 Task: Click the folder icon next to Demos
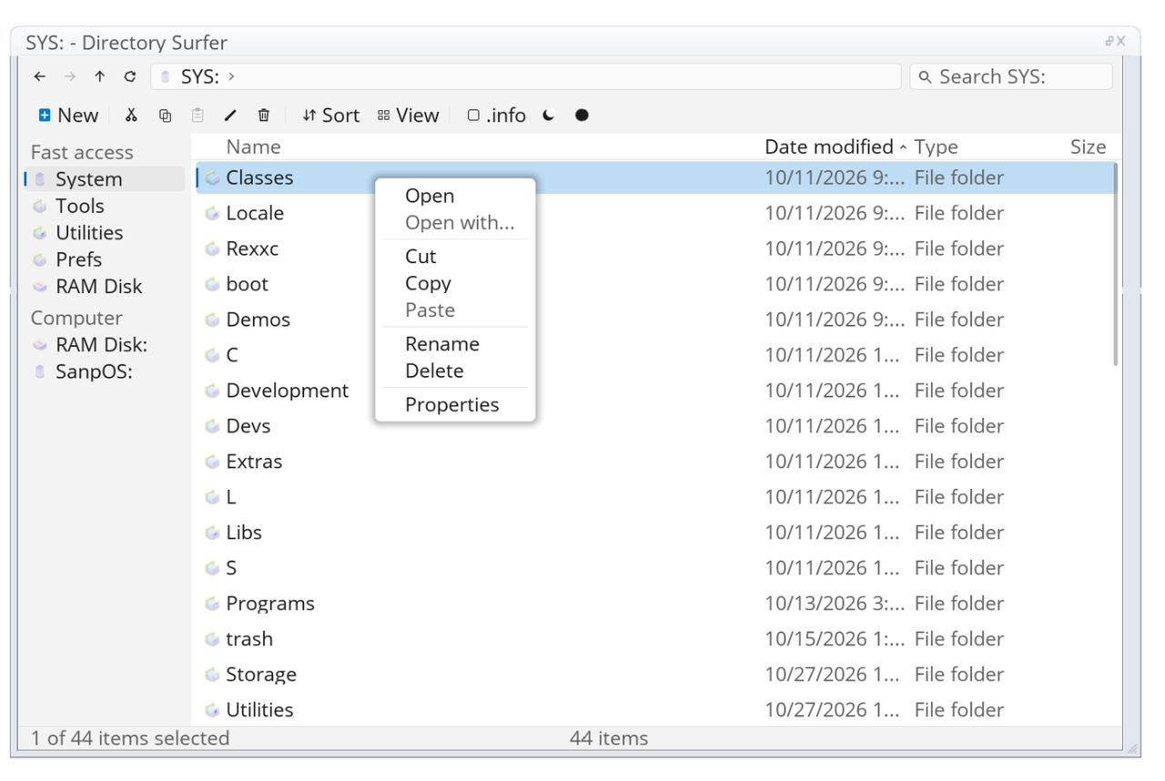(212, 319)
